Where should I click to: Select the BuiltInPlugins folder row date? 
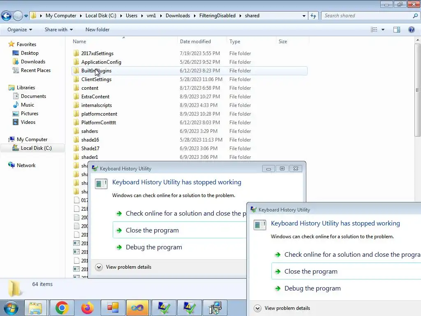tap(200, 71)
